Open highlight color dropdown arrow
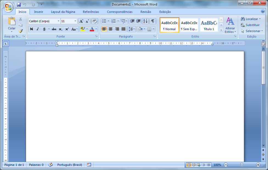 tap(87, 29)
